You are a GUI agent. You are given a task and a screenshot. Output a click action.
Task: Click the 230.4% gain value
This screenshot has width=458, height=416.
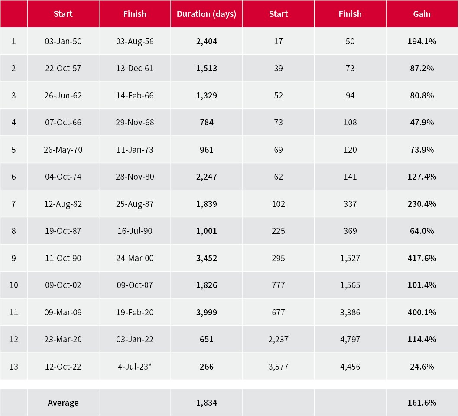tap(422, 204)
